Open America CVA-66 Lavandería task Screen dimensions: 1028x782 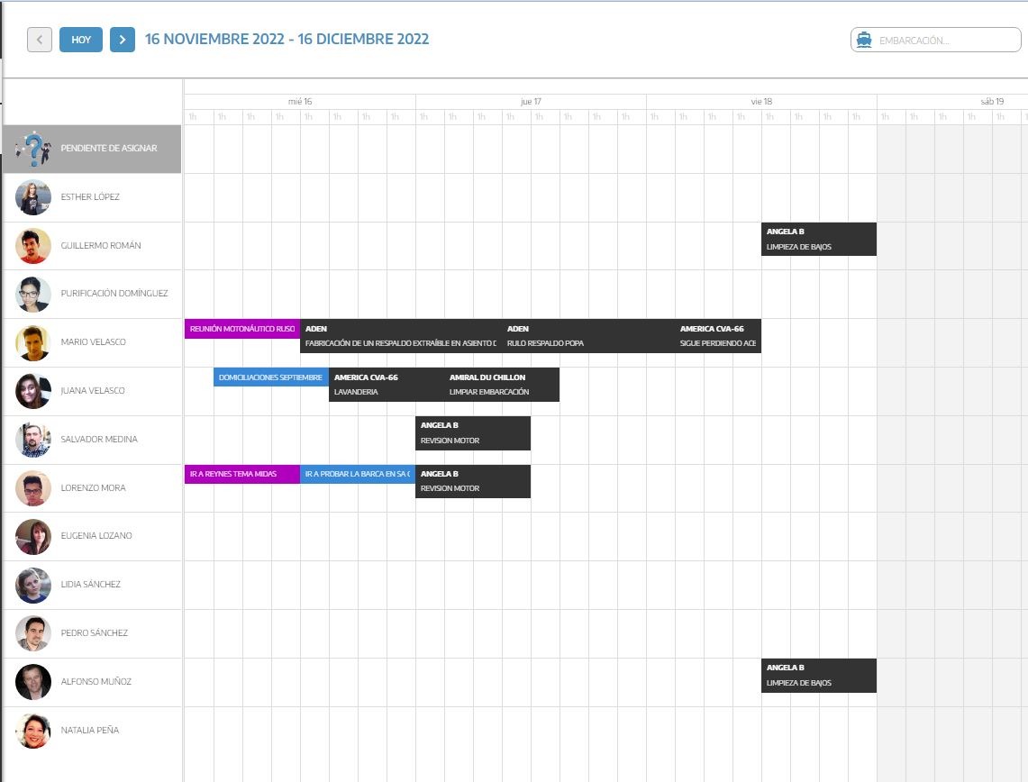386,384
